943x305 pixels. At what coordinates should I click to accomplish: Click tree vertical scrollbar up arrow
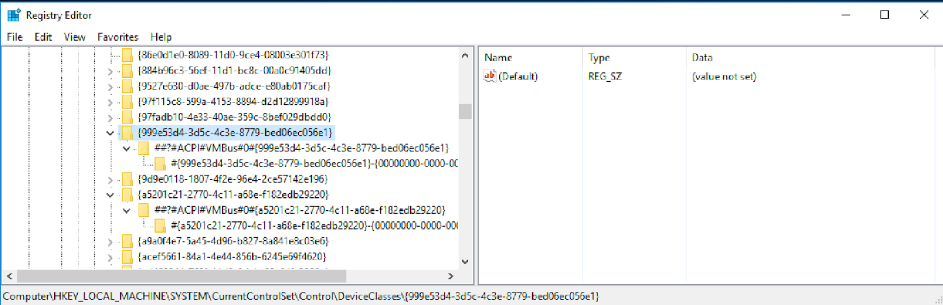(465, 55)
